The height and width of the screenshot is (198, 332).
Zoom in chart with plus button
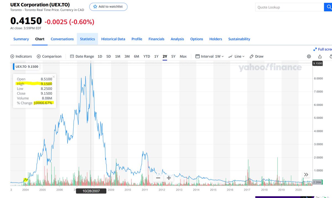(168, 178)
